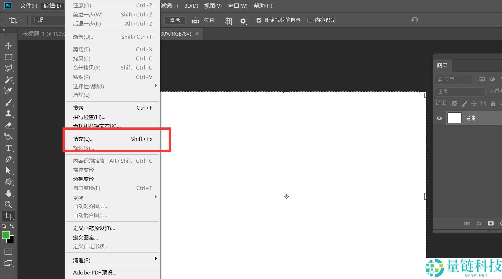
Task: Click the 清除 button in options bar
Action: point(175,20)
